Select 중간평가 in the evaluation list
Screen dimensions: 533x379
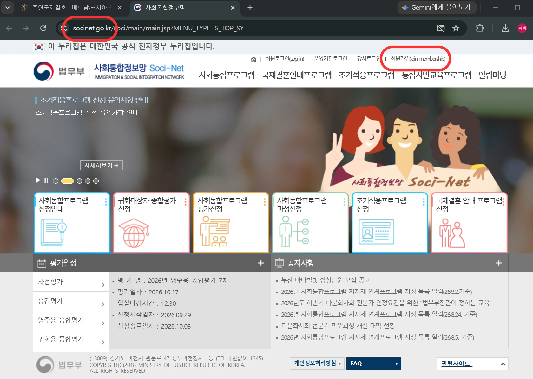tap(71, 301)
